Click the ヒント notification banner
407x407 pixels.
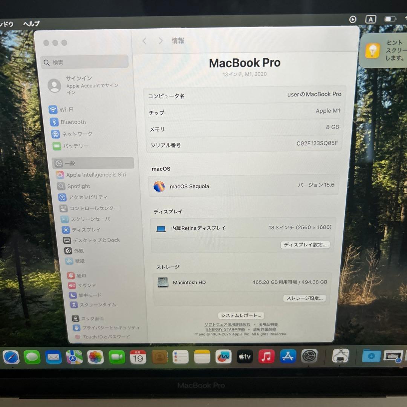tap(383, 50)
